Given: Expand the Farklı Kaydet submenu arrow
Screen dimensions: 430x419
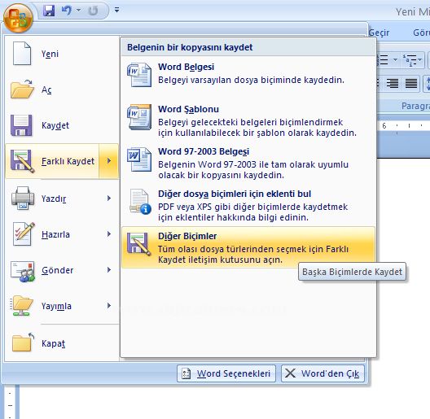Looking at the screenshot, I should 109,161.
